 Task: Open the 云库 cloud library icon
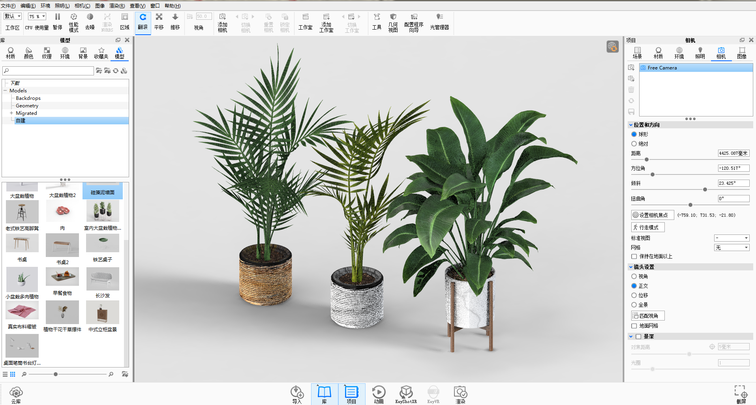tap(16, 395)
